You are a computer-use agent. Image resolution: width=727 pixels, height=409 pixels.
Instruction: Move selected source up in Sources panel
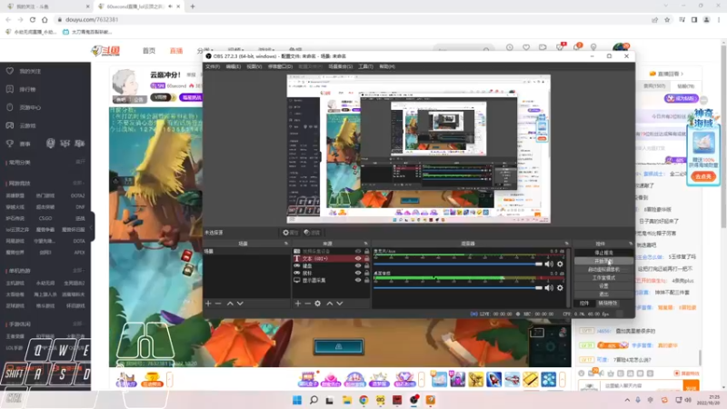click(x=330, y=304)
